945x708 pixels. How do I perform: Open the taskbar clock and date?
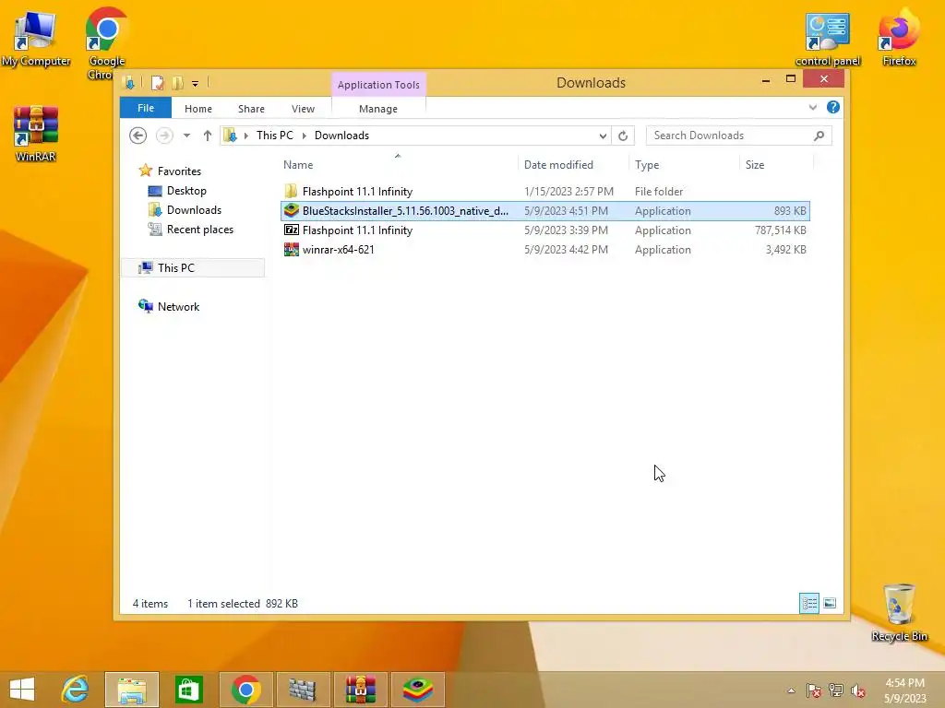click(904, 690)
